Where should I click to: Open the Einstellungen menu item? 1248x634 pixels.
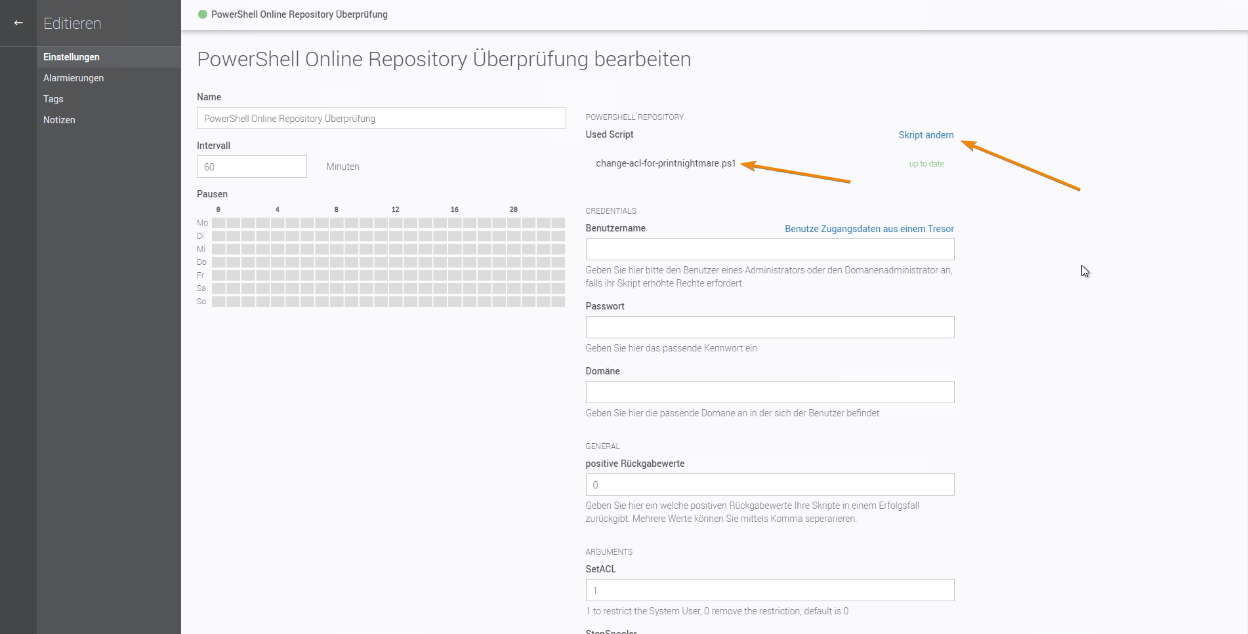pos(72,57)
